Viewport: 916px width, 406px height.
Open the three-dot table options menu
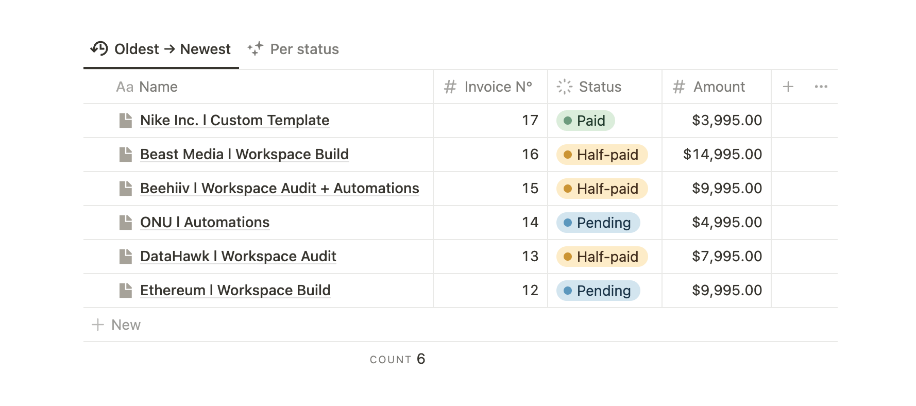pos(821,87)
